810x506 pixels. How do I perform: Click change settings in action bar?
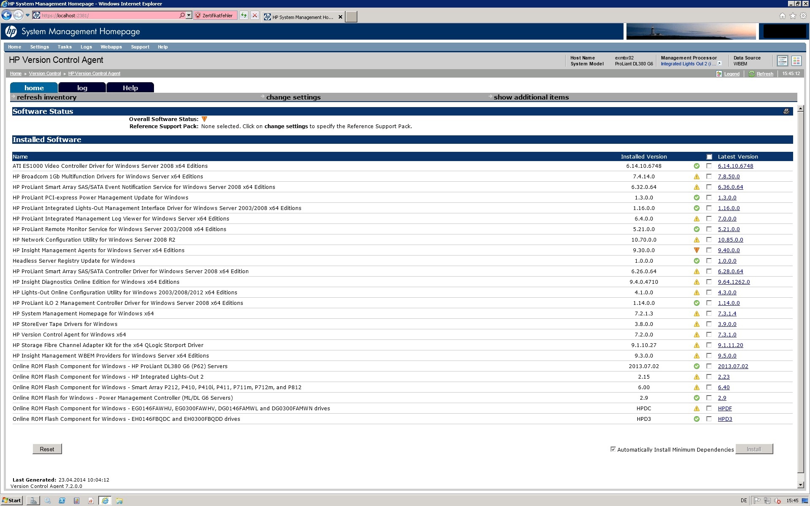pyautogui.click(x=293, y=97)
